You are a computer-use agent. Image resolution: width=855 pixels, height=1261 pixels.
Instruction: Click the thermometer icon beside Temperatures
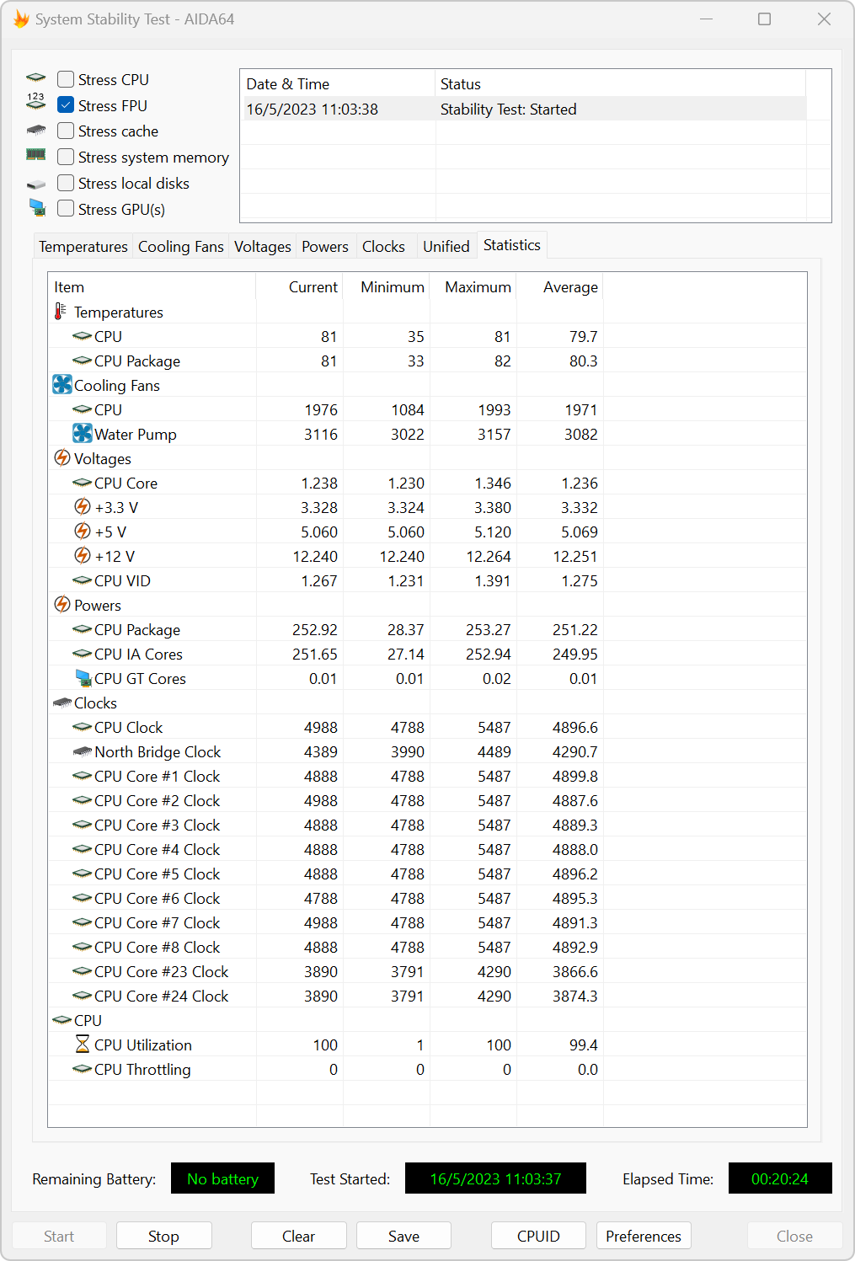pyautogui.click(x=61, y=312)
